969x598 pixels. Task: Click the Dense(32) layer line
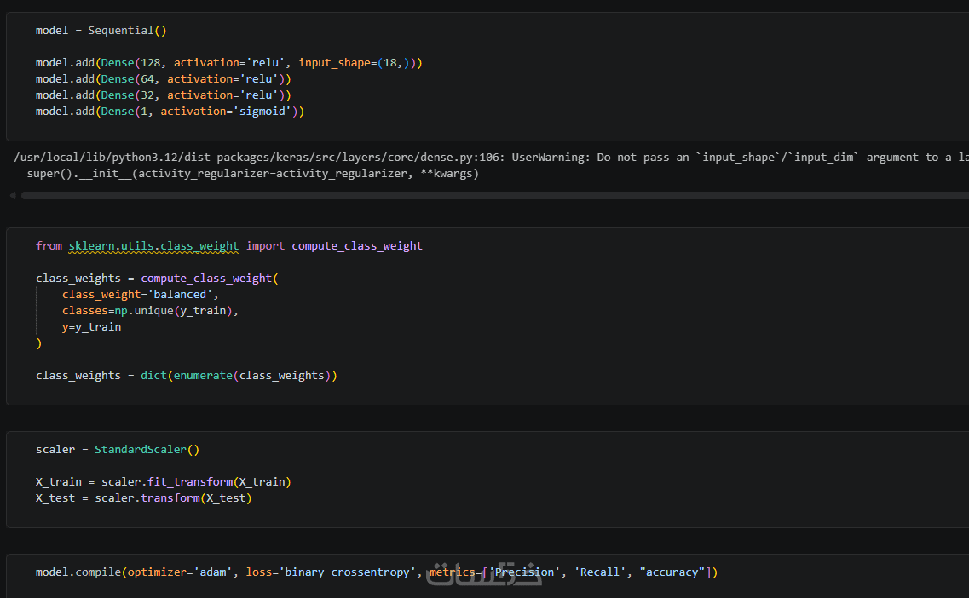(163, 95)
